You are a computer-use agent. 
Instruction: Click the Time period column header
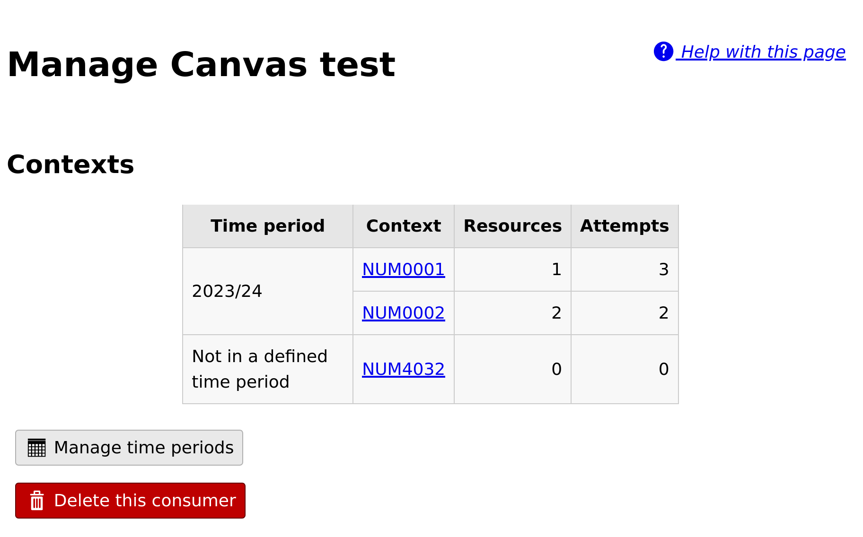pyautogui.click(x=267, y=226)
